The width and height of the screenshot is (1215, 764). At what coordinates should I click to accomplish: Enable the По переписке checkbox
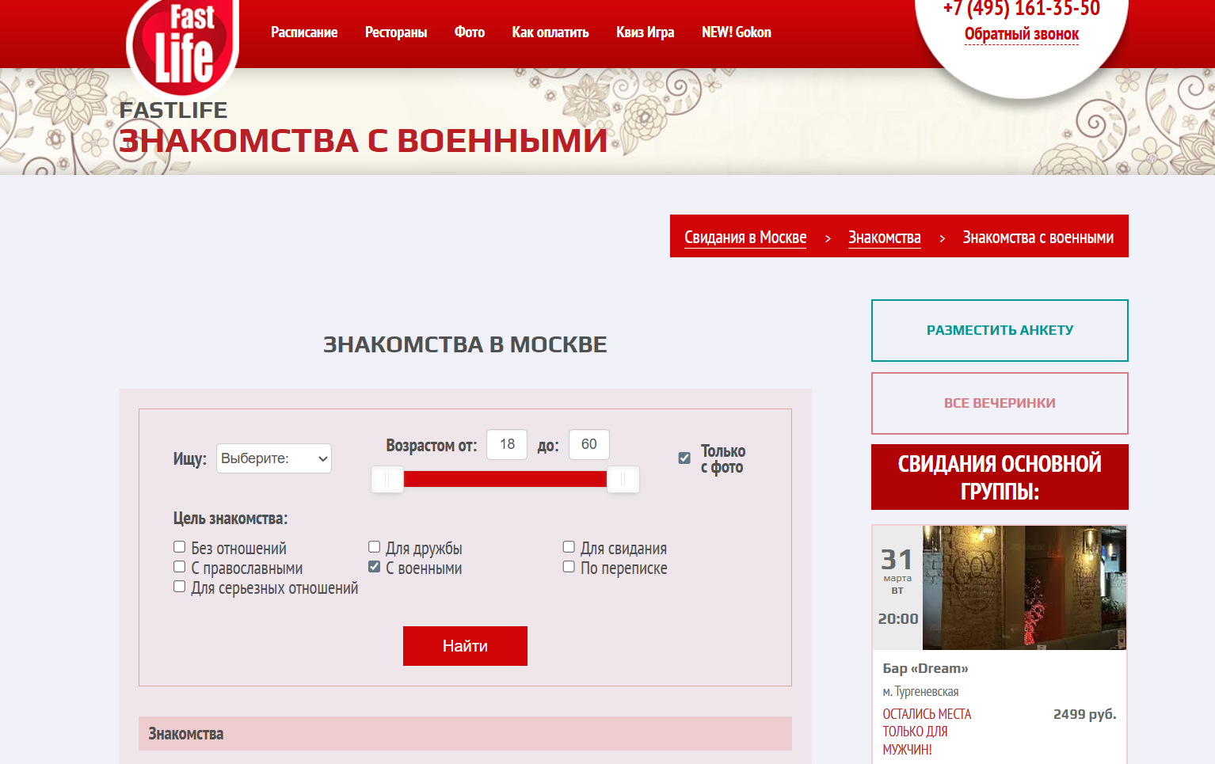[x=569, y=567]
